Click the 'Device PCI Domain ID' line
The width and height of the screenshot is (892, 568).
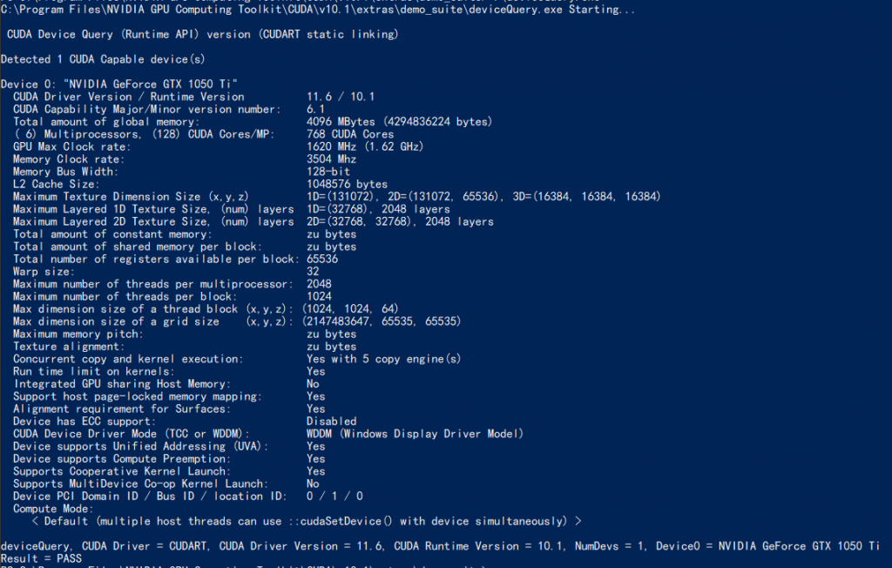pyautogui.click(x=188, y=497)
